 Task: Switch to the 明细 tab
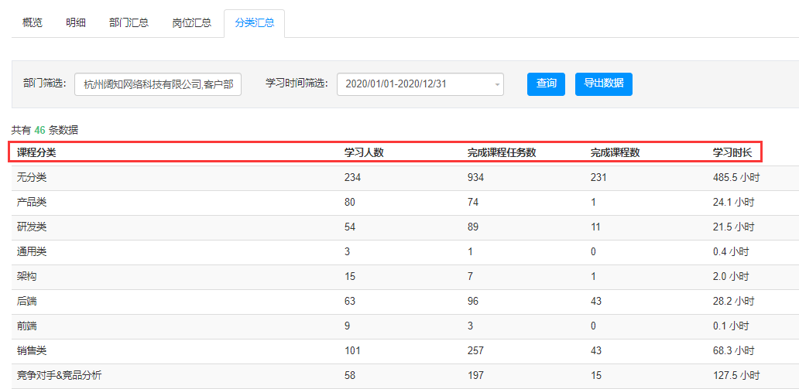(75, 23)
